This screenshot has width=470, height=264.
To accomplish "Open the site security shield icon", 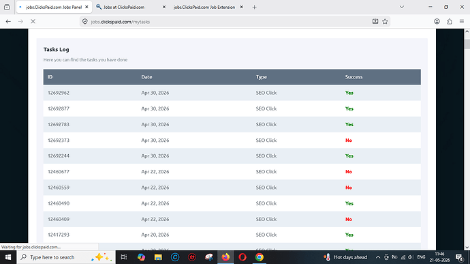I will point(85,22).
